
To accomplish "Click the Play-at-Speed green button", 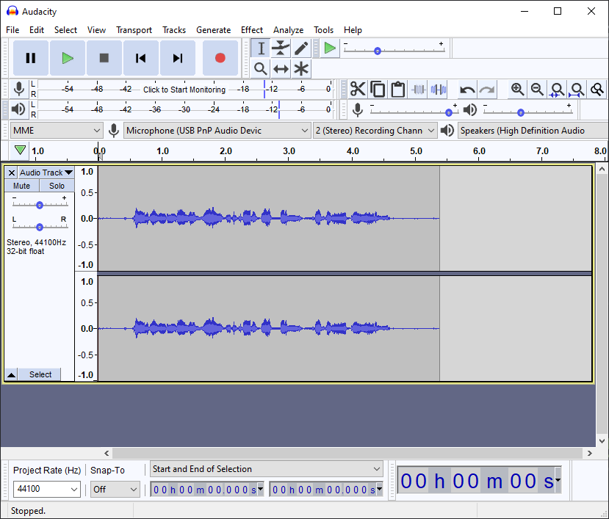I will (x=330, y=48).
